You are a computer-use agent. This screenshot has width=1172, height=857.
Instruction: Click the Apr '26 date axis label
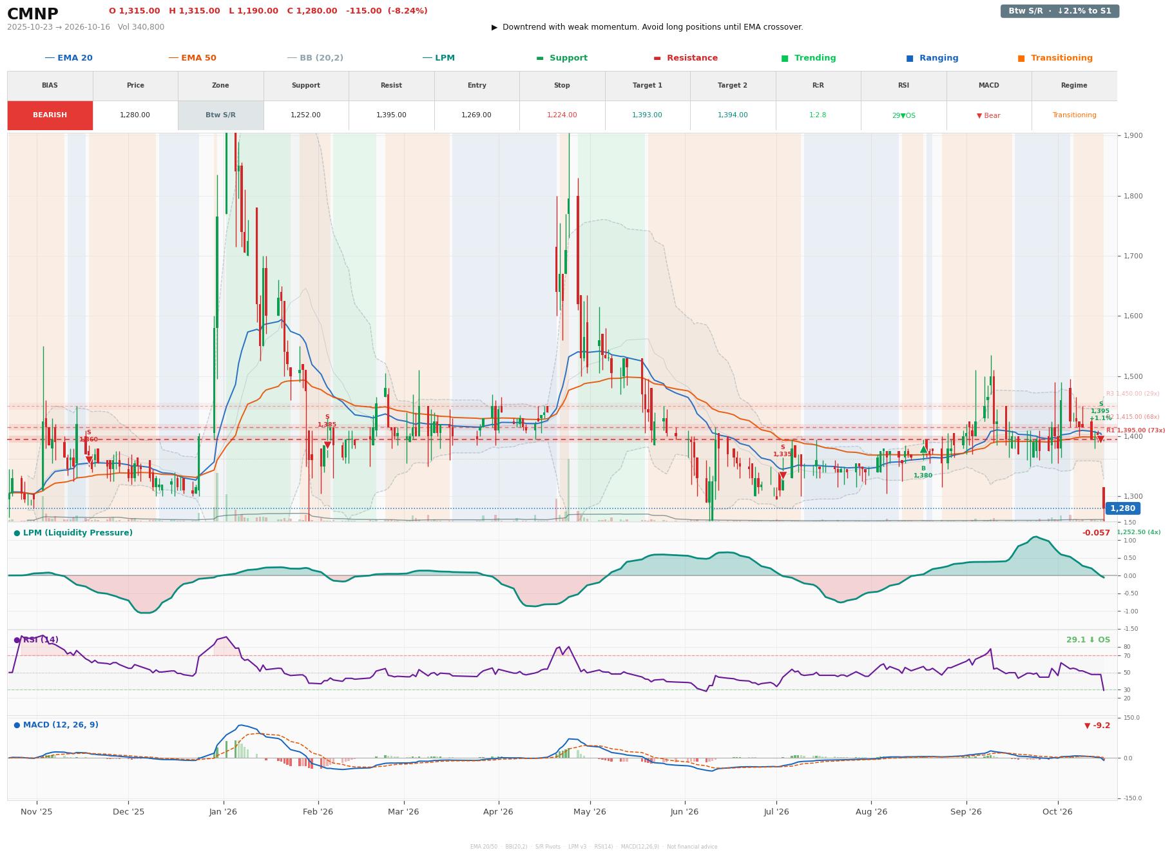(498, 812)
